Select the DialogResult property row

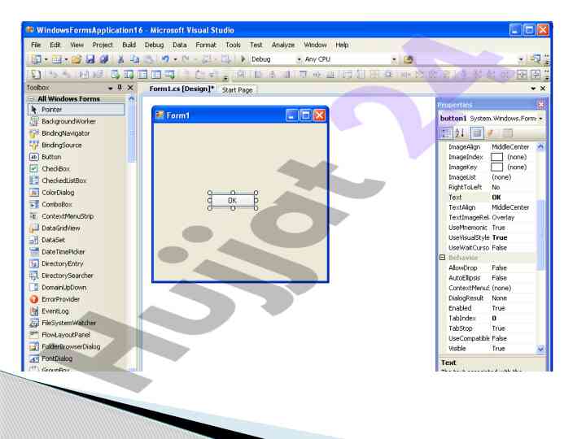[x=490, y=298]
